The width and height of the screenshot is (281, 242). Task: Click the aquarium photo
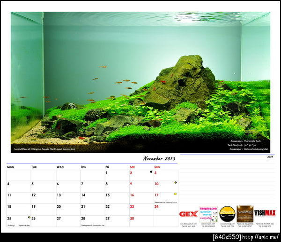click(x=140, y=82)
